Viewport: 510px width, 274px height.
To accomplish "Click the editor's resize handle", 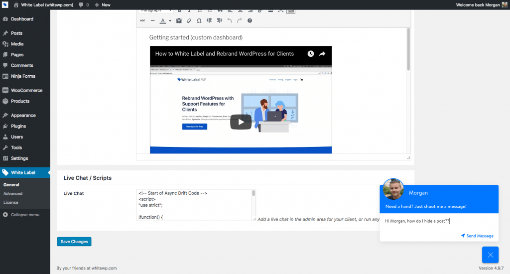I will point(408,157).
